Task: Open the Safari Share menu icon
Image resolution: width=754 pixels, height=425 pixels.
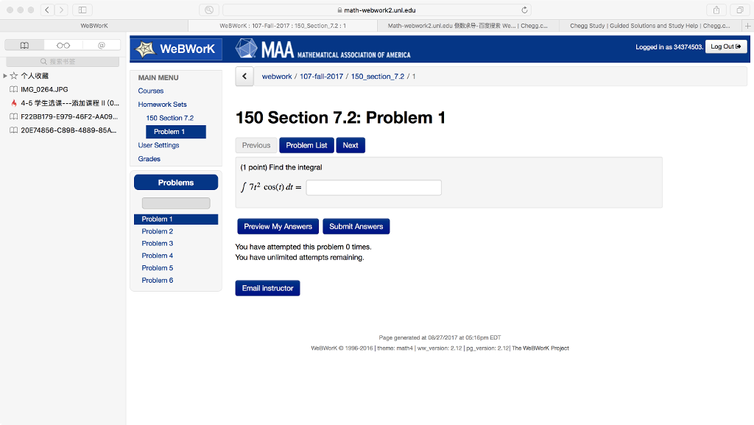Action: 715,10
